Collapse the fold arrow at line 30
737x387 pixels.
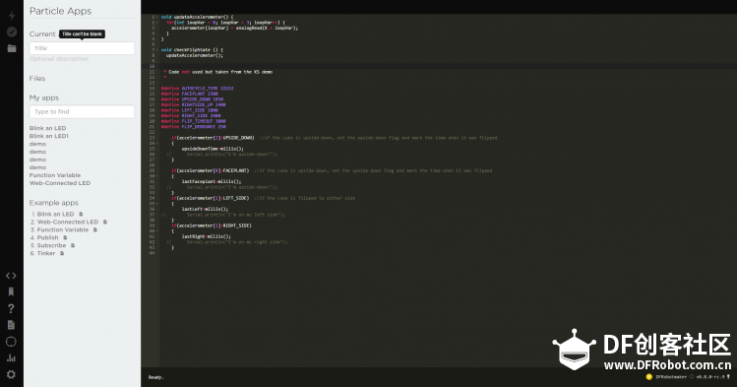click(157, 176)
